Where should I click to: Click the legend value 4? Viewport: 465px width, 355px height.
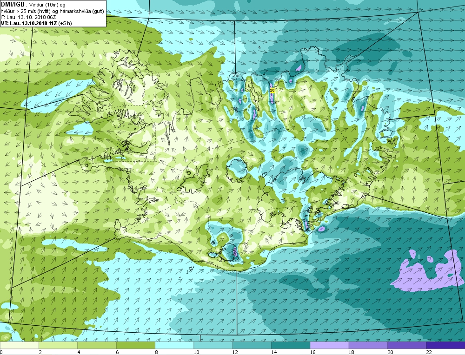click(x=79, y=352)
